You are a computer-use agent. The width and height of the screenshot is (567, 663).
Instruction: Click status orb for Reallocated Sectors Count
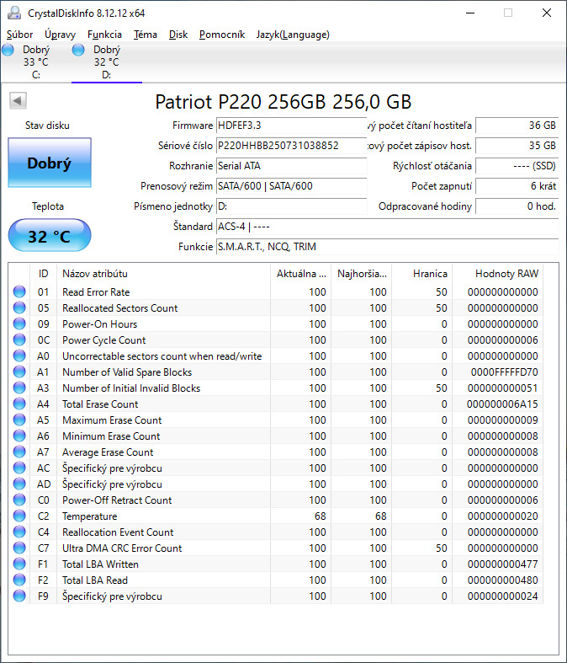point(19,307)
